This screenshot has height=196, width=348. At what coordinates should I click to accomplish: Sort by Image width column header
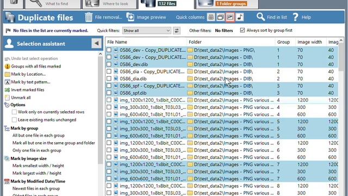[x=310, y=42]
